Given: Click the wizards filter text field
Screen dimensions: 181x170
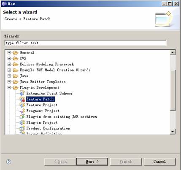Looking at the screenshot, I should pos(85,43).
